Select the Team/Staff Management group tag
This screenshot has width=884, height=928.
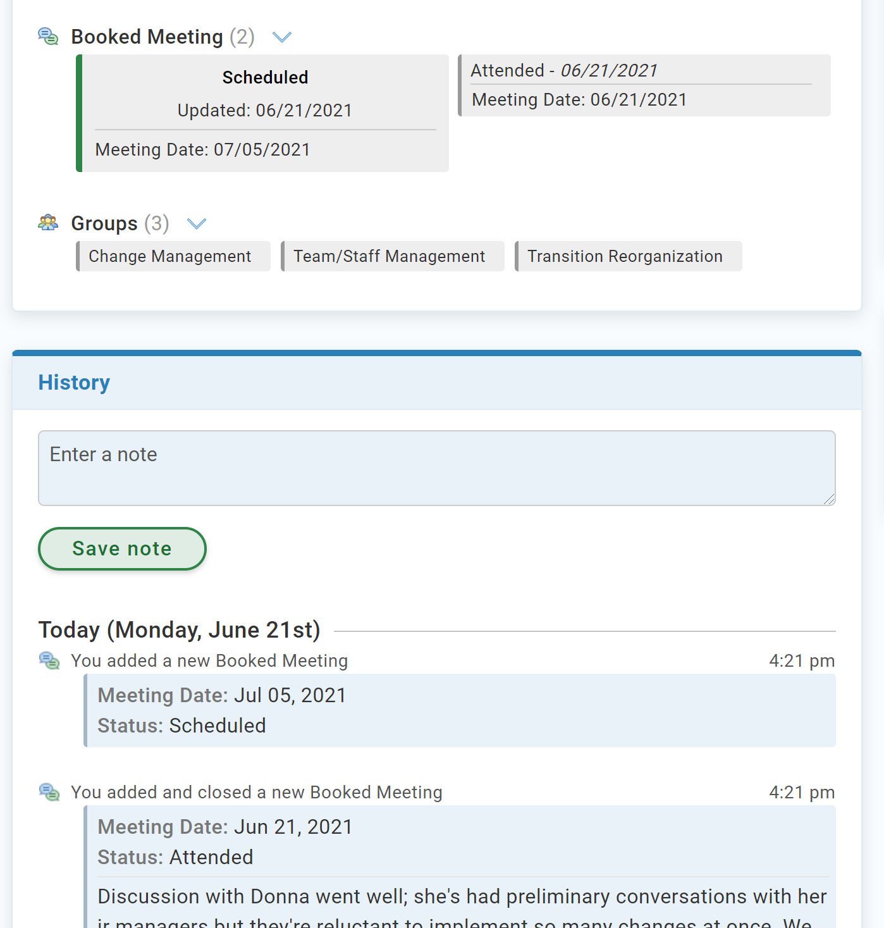click(390, 256)
